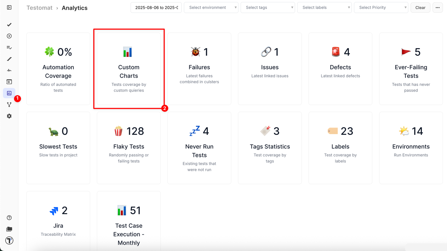447x251 pixels.
Task: Open Plans checklist icon in sidebar
Action: [9, 47]
